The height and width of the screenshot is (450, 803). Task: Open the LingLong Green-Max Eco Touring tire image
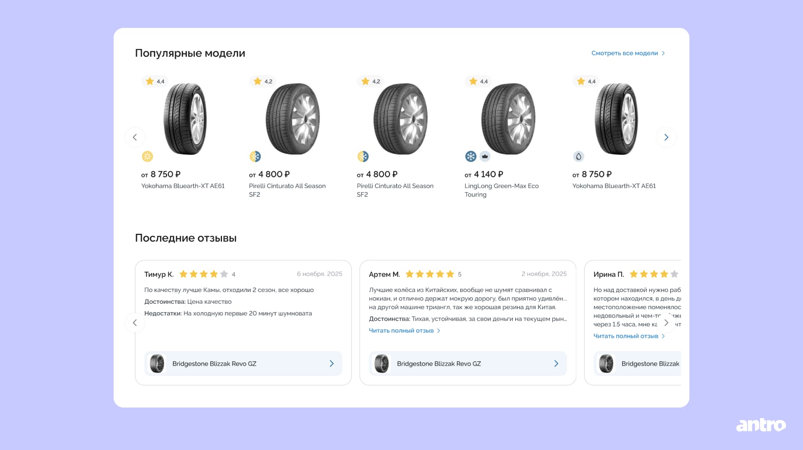(508, 119)
